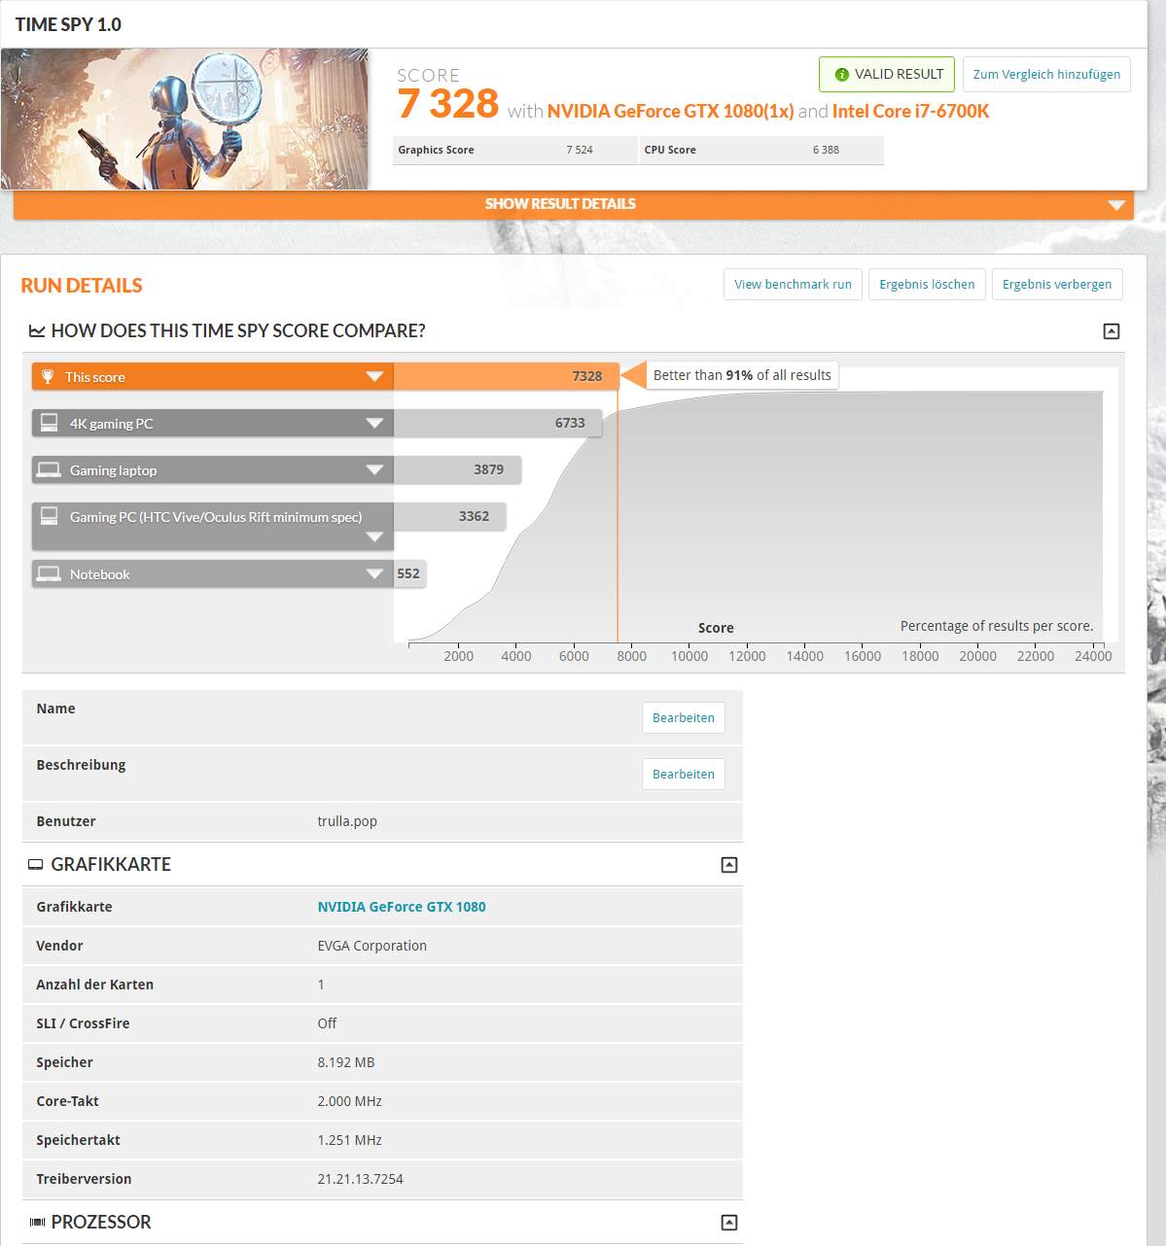
Task: Collapse the GRAFIKKARTE section
Action: 729,865
